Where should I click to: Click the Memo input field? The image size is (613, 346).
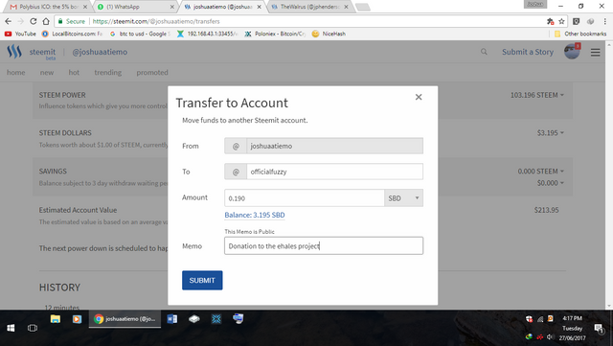pyautogui.click(x=324, y=245)
